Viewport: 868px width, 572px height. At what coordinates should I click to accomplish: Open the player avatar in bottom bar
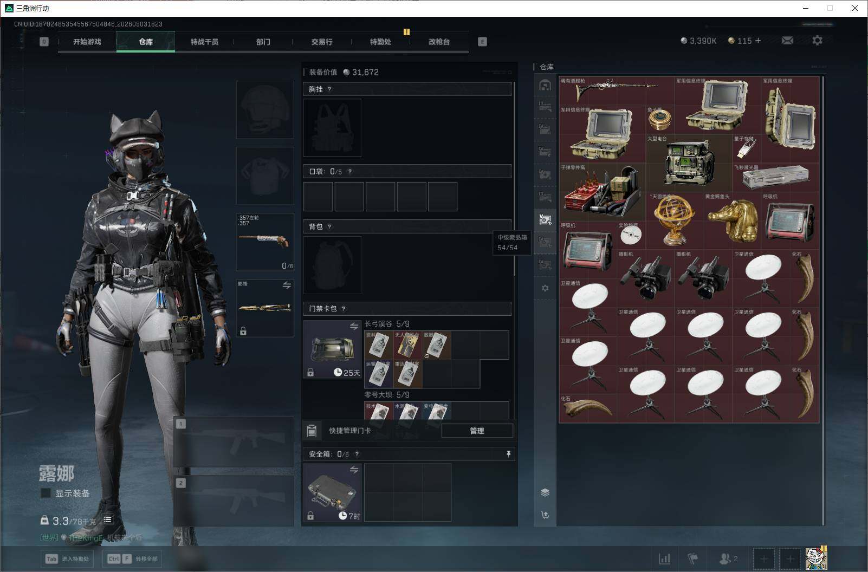816,558
